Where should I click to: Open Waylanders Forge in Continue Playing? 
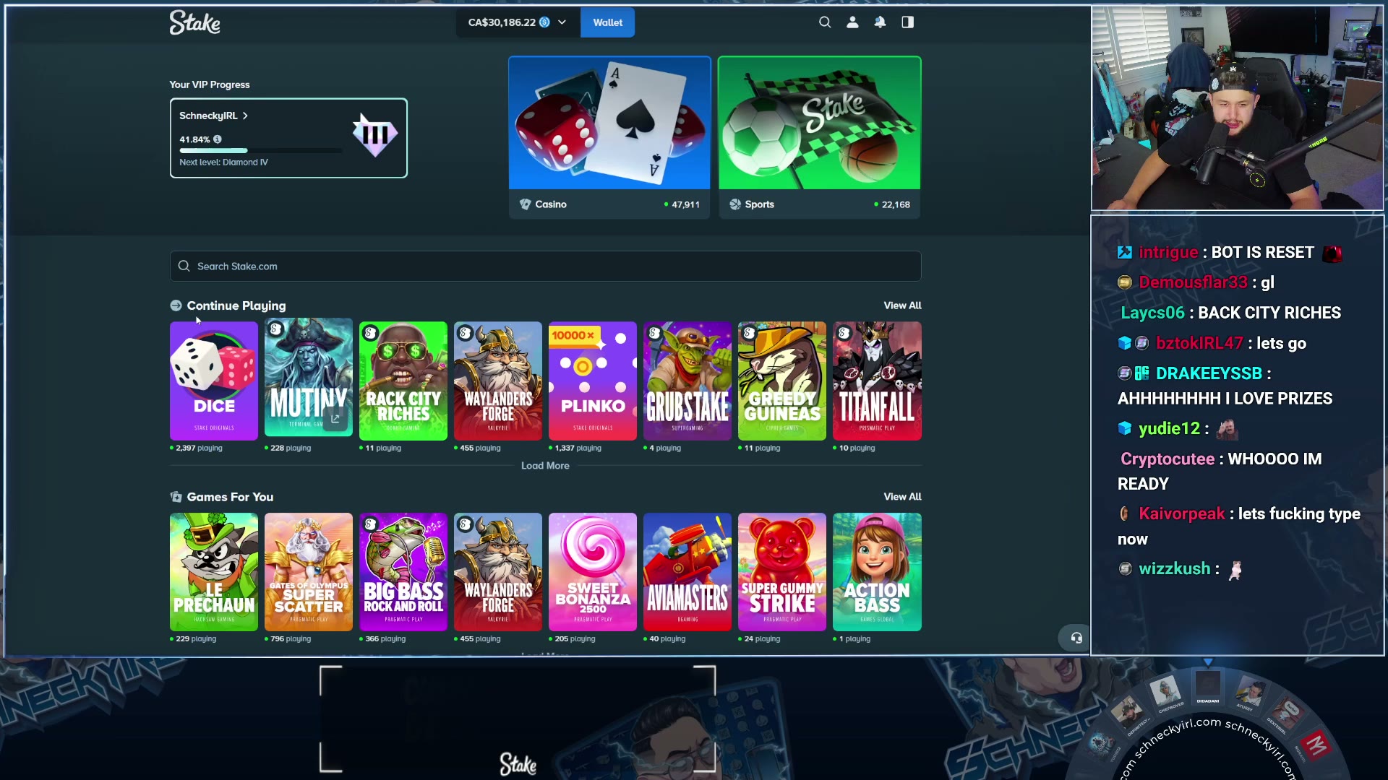tap(498, 381)
